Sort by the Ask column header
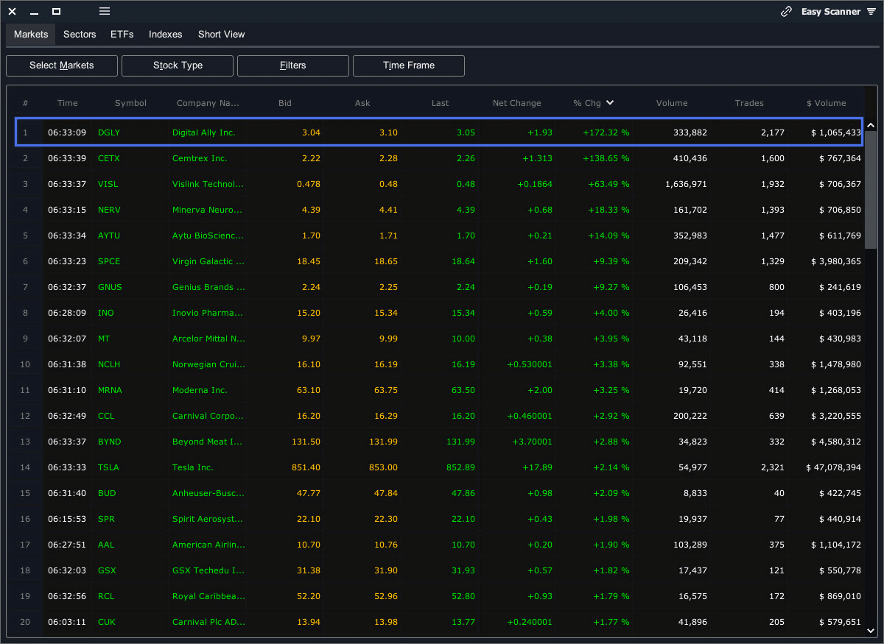Screen dimensions: 884x644 coord(362,103)
